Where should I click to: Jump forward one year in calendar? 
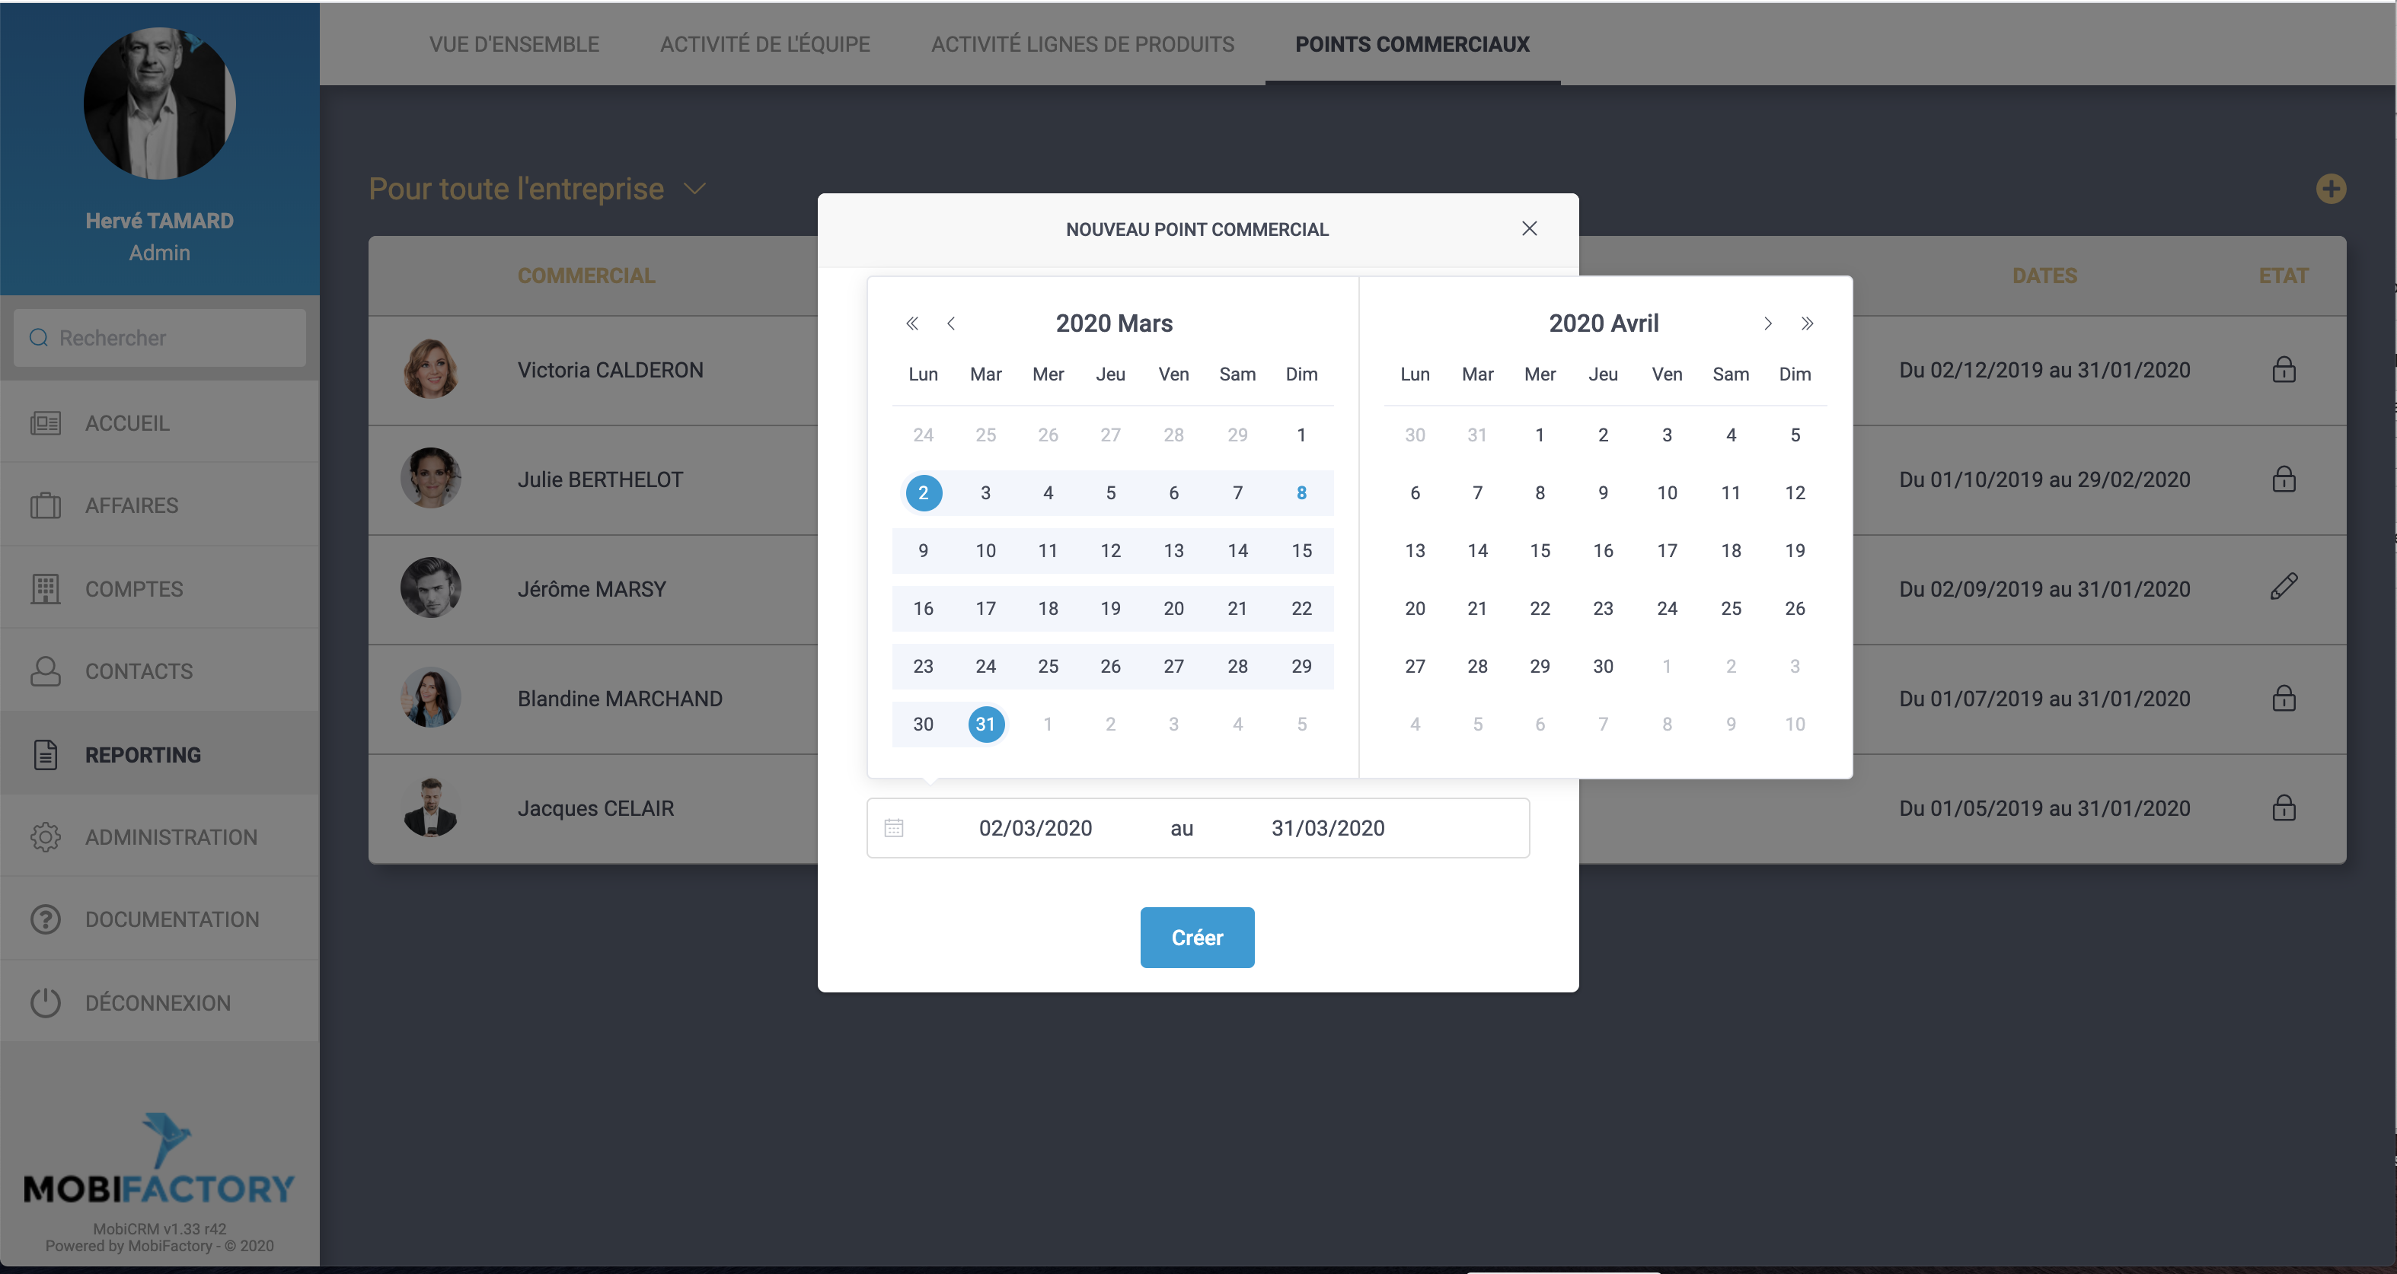coord(1807,323)
